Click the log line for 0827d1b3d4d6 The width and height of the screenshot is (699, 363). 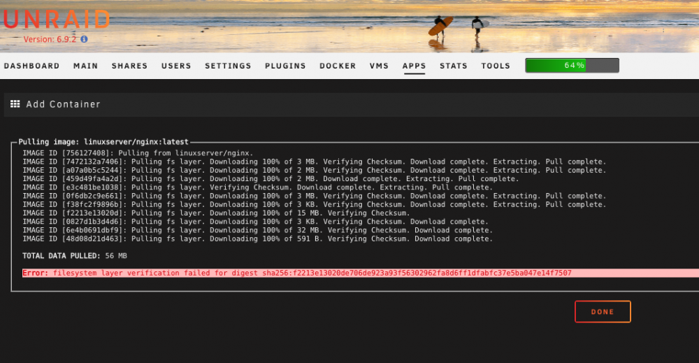[255, 222]
